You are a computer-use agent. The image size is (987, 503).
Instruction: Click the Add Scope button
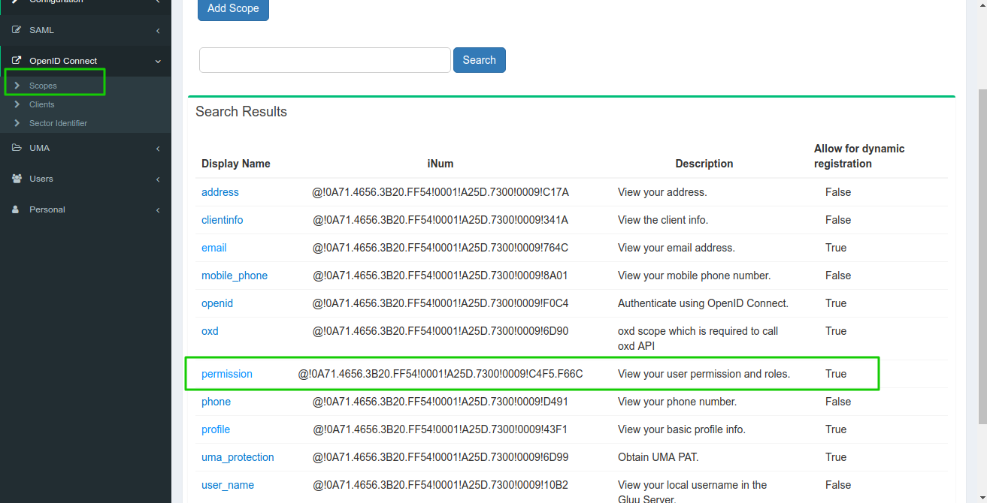[x=233, y=9]
